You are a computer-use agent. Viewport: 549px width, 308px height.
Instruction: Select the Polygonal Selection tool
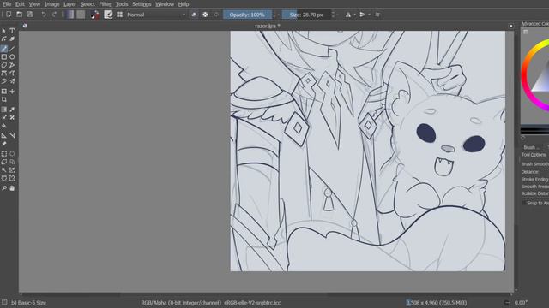coord(3,162)
